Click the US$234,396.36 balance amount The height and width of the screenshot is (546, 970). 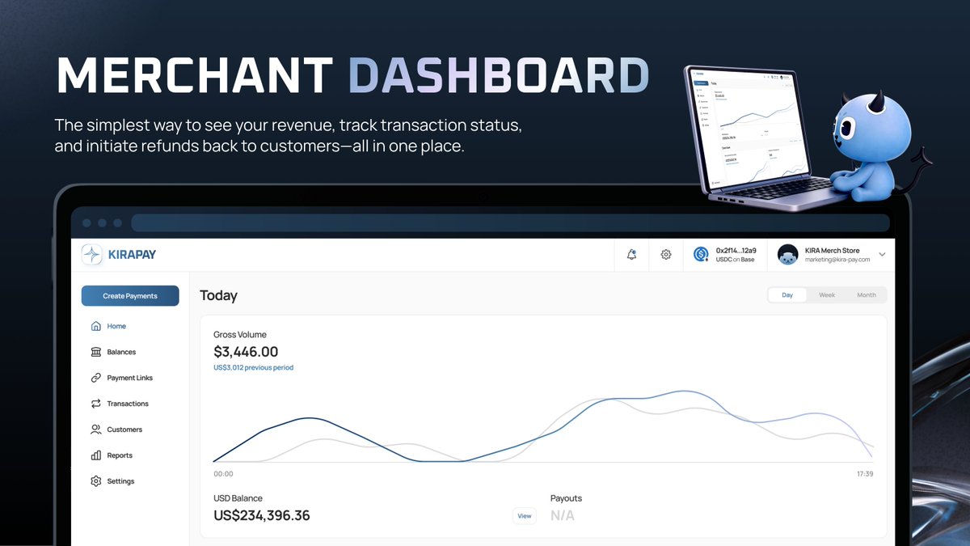click(x=262, y=515)
